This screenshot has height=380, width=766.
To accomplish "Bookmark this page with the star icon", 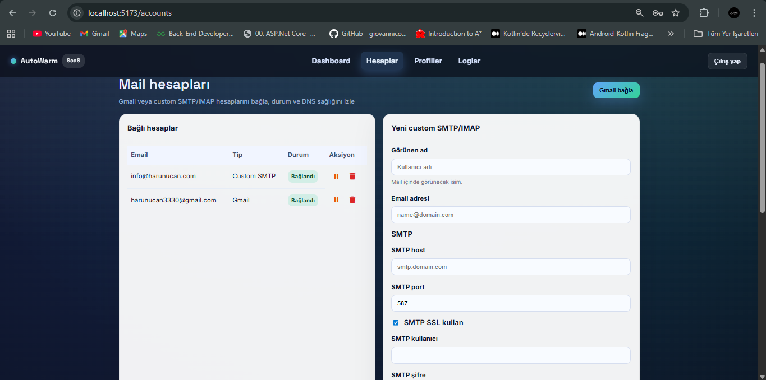I will [676, 13].
